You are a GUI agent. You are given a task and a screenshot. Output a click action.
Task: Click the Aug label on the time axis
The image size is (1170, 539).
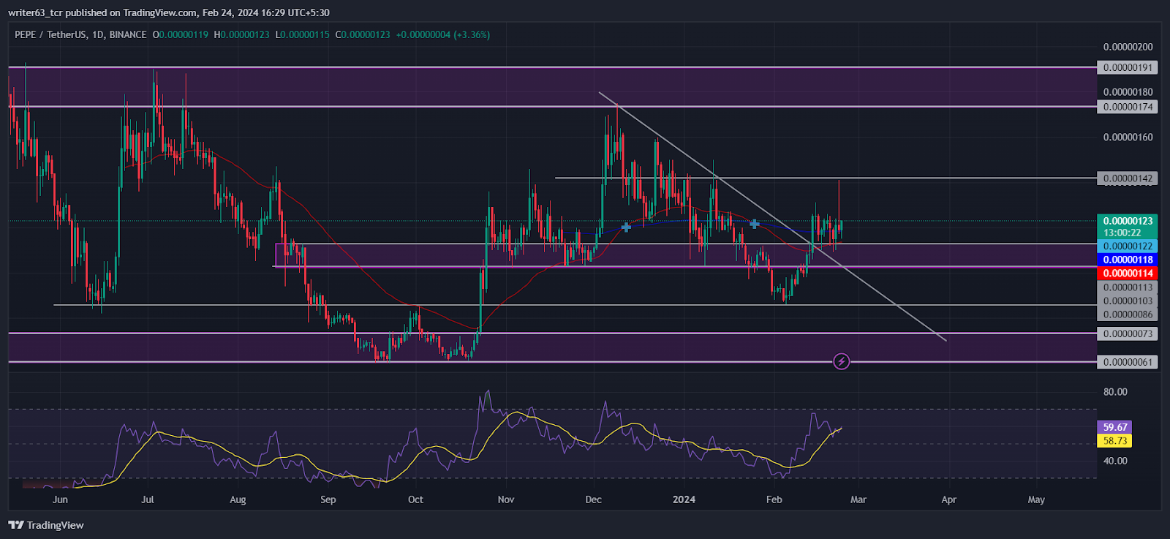(238, 500)
